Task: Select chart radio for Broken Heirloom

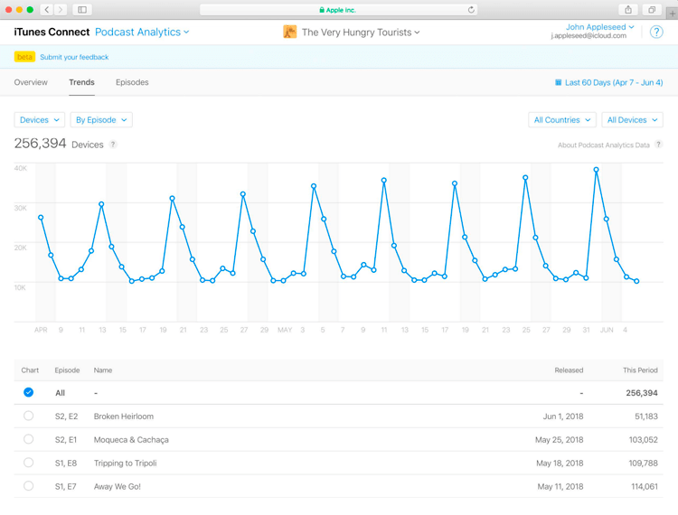Action: point(29,416)
